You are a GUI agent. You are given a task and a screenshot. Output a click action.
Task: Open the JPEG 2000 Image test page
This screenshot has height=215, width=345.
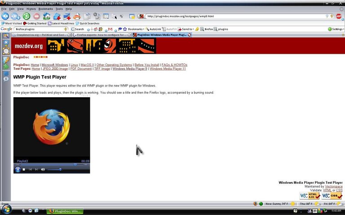[55, 69]
